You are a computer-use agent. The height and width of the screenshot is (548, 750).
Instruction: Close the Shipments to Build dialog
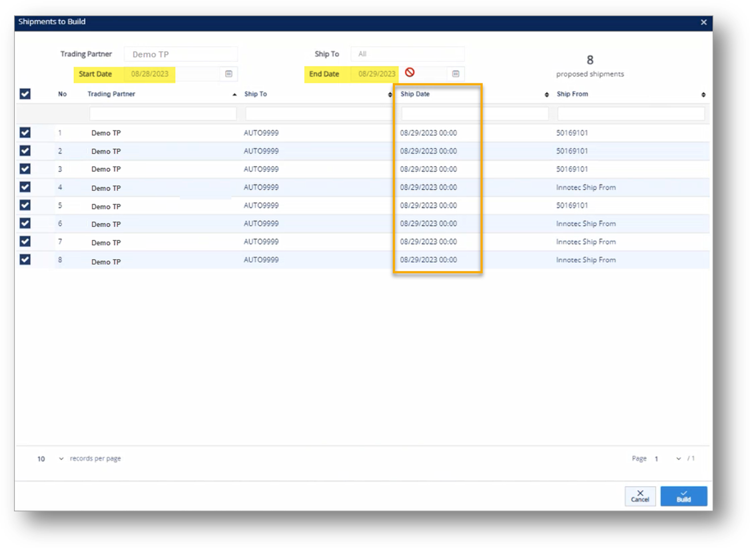[703, 22]
